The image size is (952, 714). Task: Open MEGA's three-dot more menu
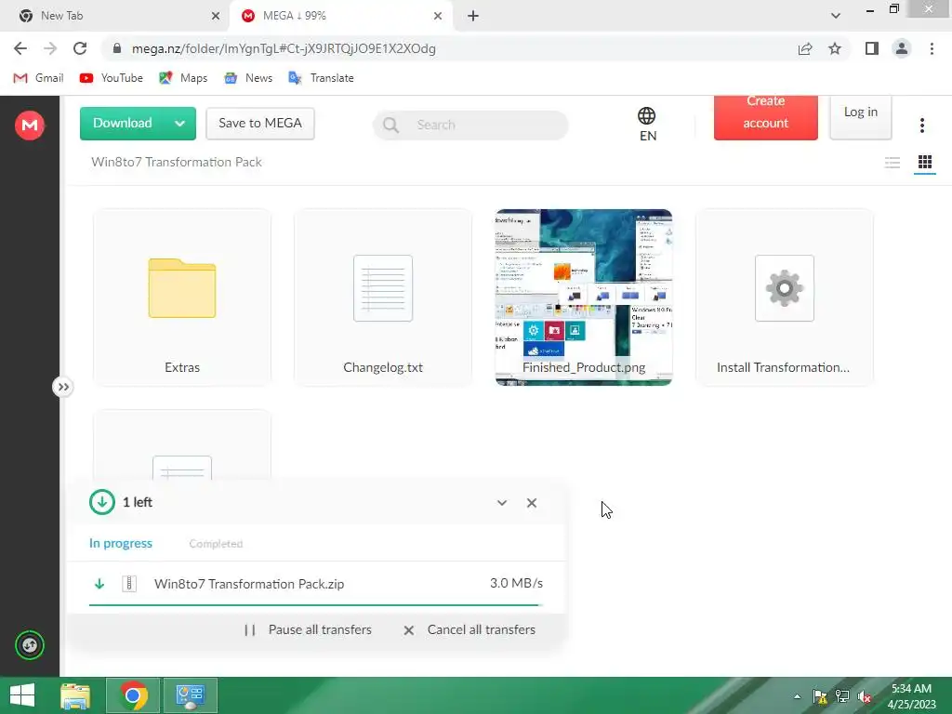(921, 126)
